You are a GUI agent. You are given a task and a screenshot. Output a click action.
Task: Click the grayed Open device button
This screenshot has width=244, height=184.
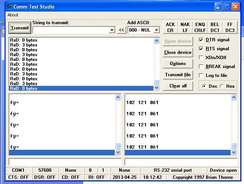coord(178,41)
